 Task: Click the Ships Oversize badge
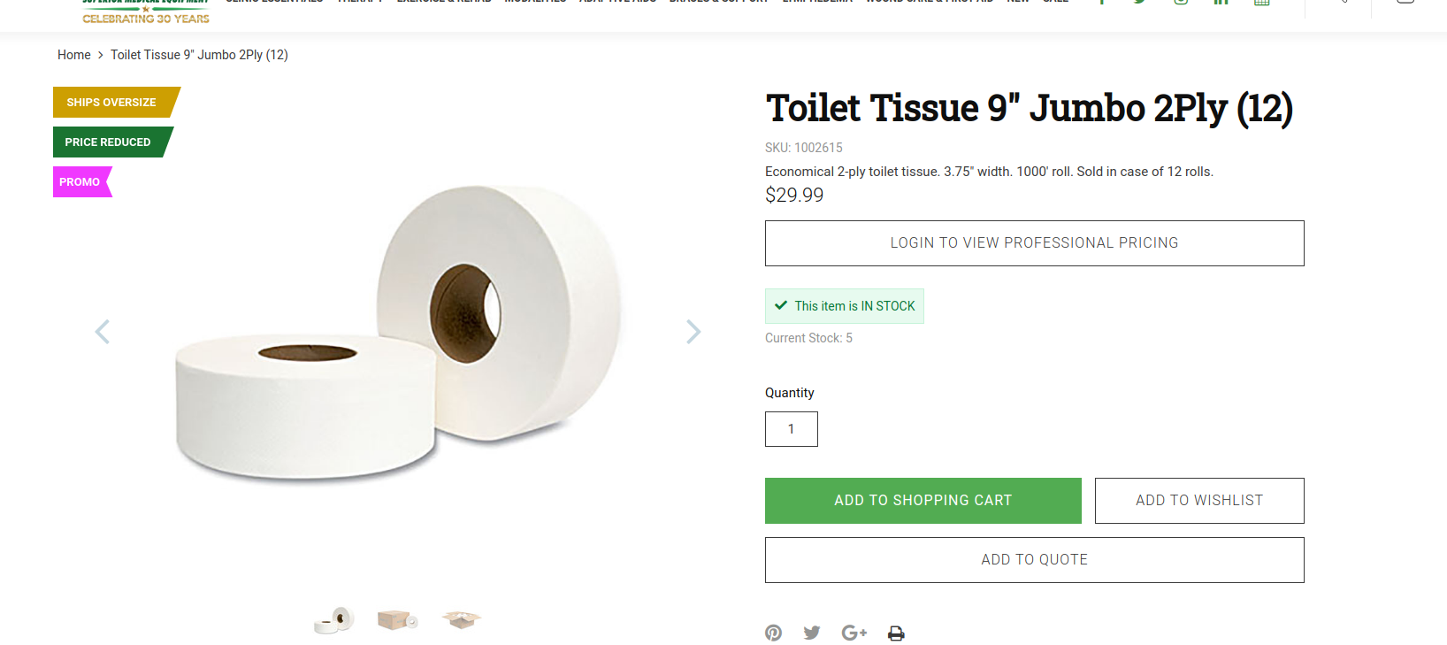point(112,103)
